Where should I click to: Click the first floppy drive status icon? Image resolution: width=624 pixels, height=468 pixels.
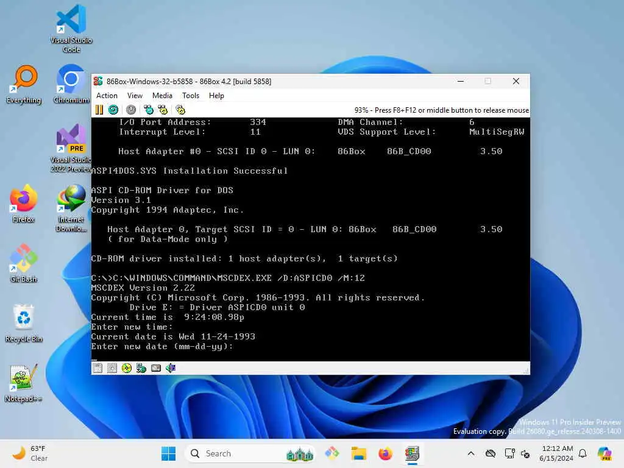pyautogui.click(x=97, y=368)
